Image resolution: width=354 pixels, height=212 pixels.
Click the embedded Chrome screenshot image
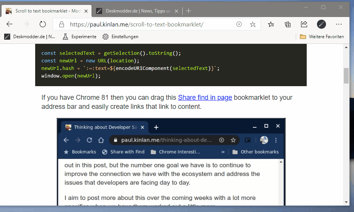171,162
